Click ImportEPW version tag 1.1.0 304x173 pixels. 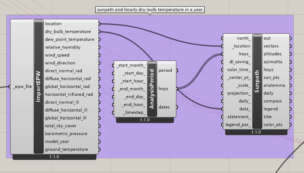54,157
